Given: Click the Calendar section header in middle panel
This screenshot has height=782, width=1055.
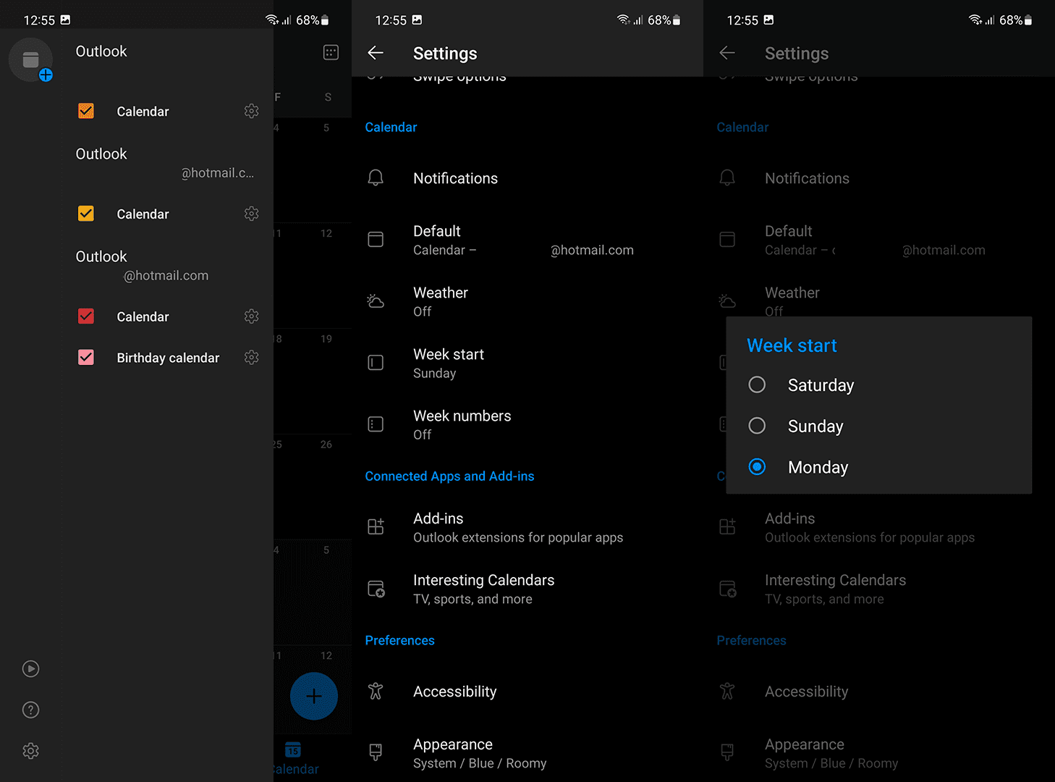Looking at the screenshot, I should click(391, 127).
